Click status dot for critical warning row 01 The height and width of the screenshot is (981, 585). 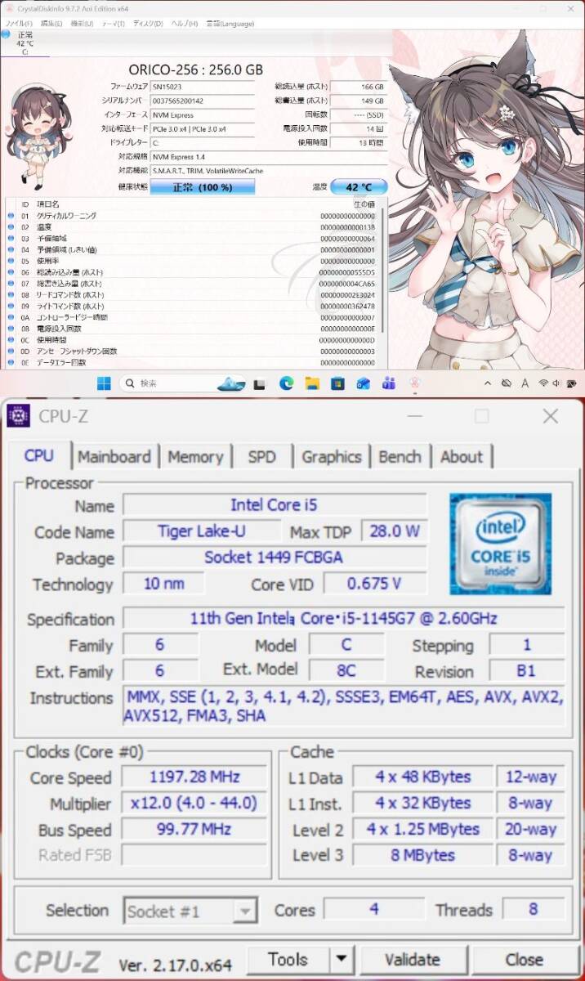point(11,216)
